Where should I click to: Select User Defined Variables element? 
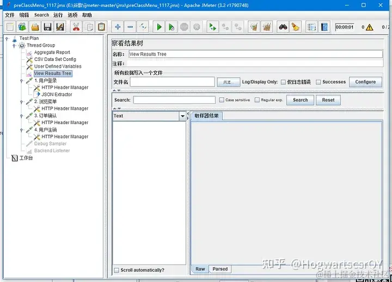pyautogui.click(x=58, y=66)
